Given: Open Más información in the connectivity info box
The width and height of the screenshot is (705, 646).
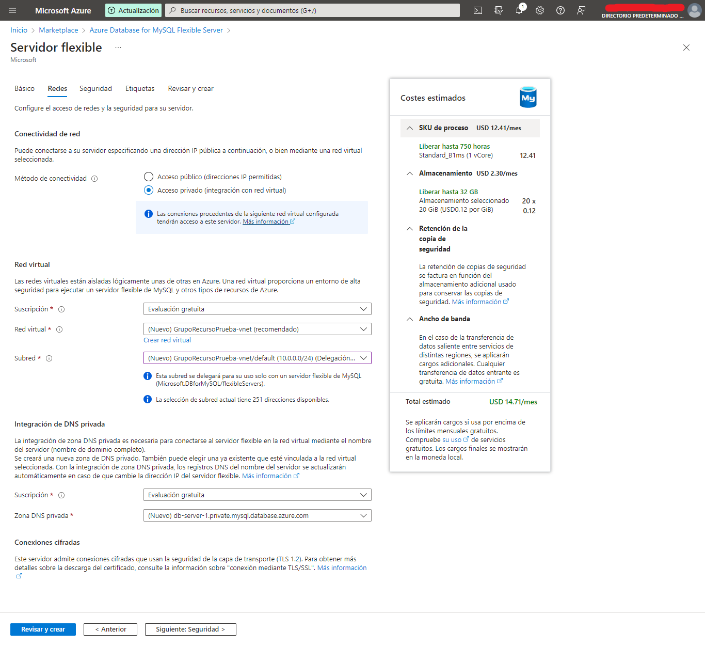Looking at the screenshot, I should coord(268,222).
